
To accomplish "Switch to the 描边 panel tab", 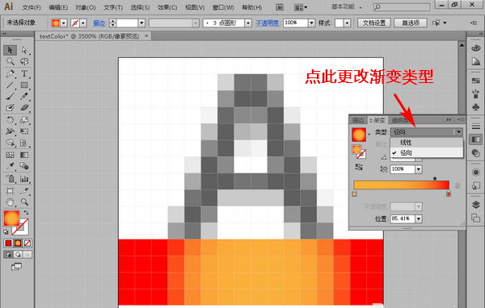I will click(358, 120).
